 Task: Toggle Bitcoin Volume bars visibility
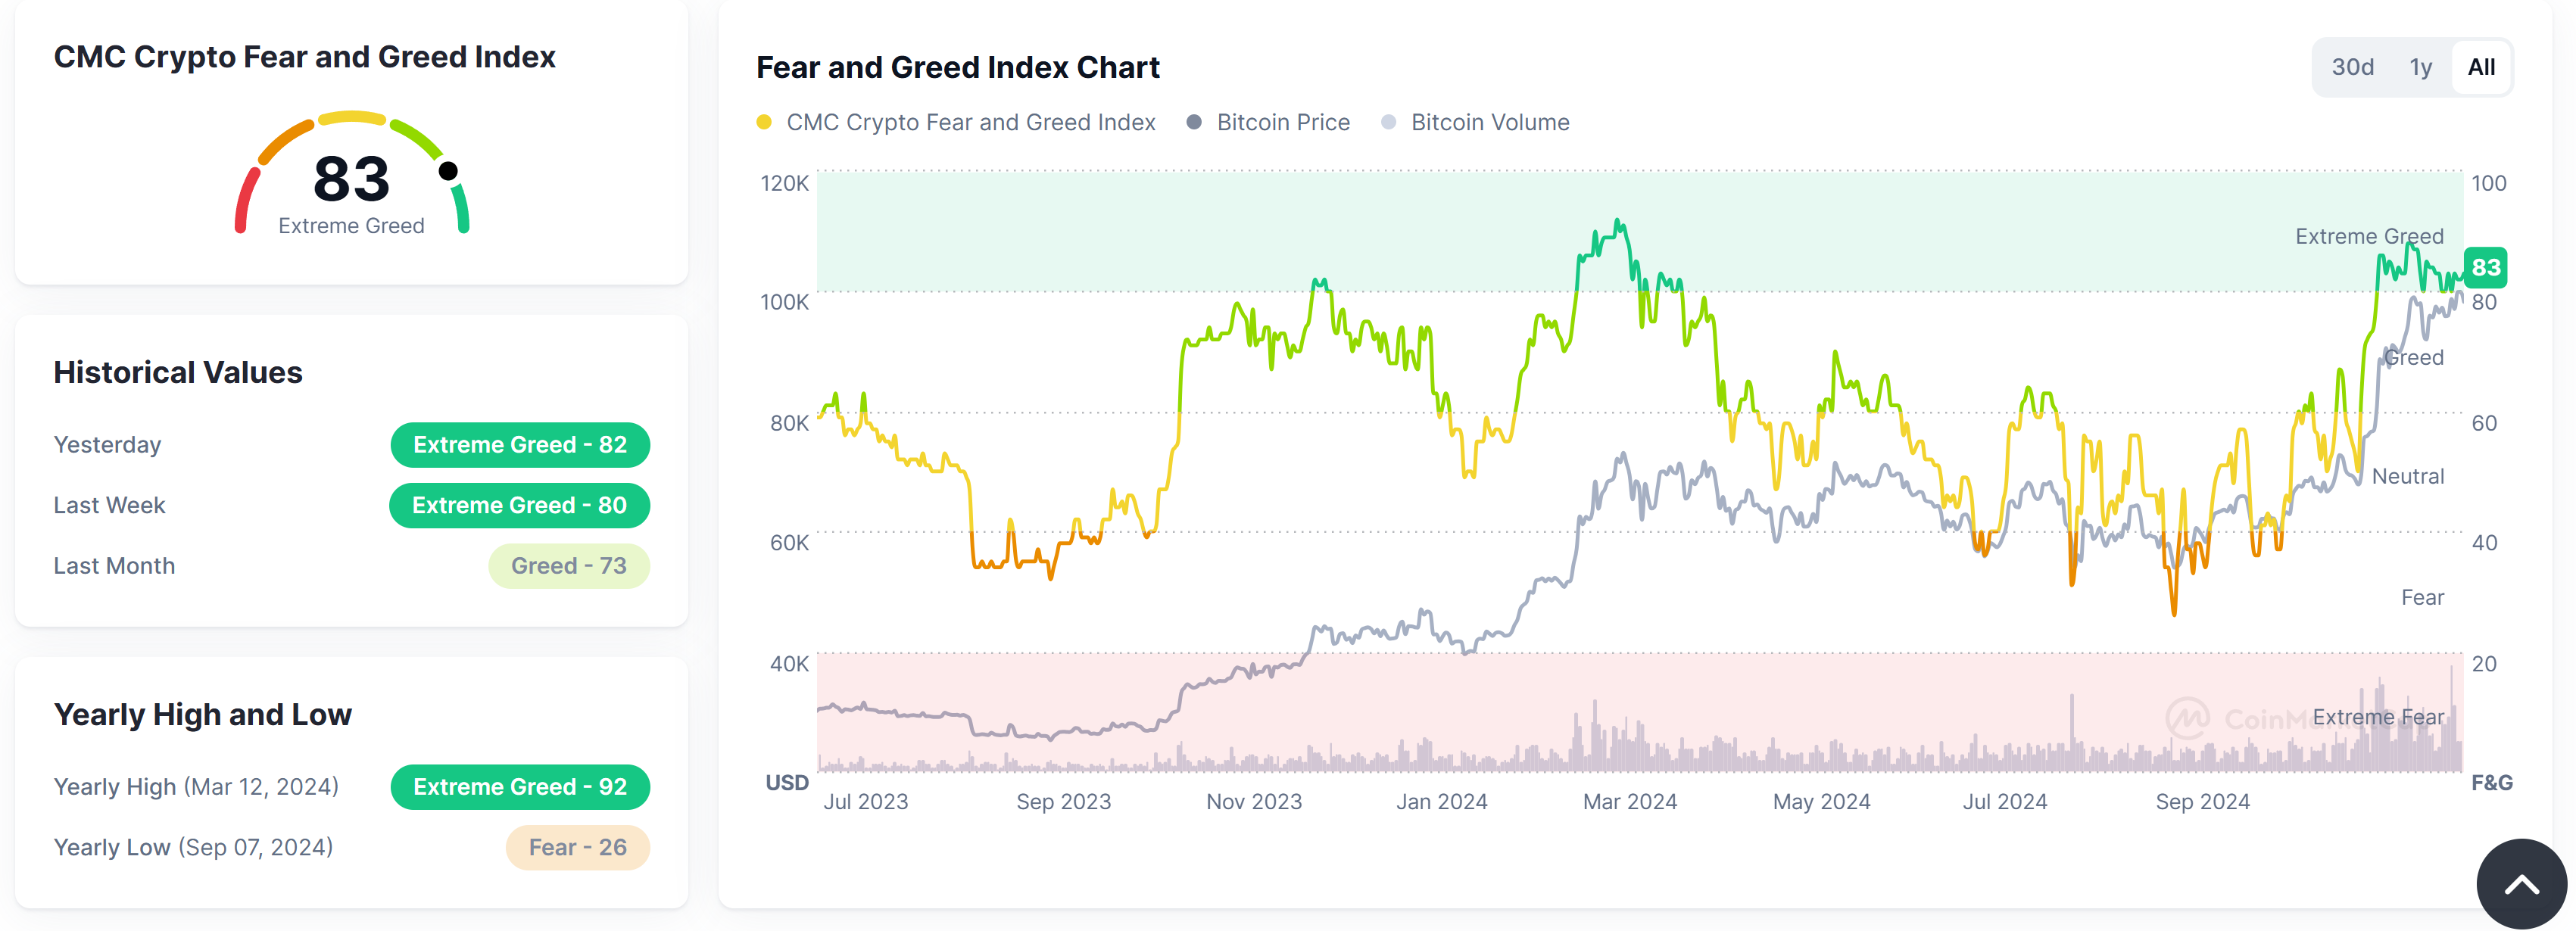coord(1490,121)
